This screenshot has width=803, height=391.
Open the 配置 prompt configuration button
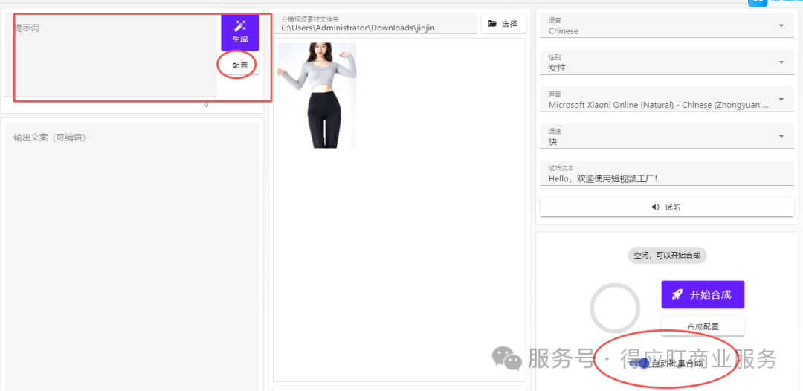click(x=239, y=65)
